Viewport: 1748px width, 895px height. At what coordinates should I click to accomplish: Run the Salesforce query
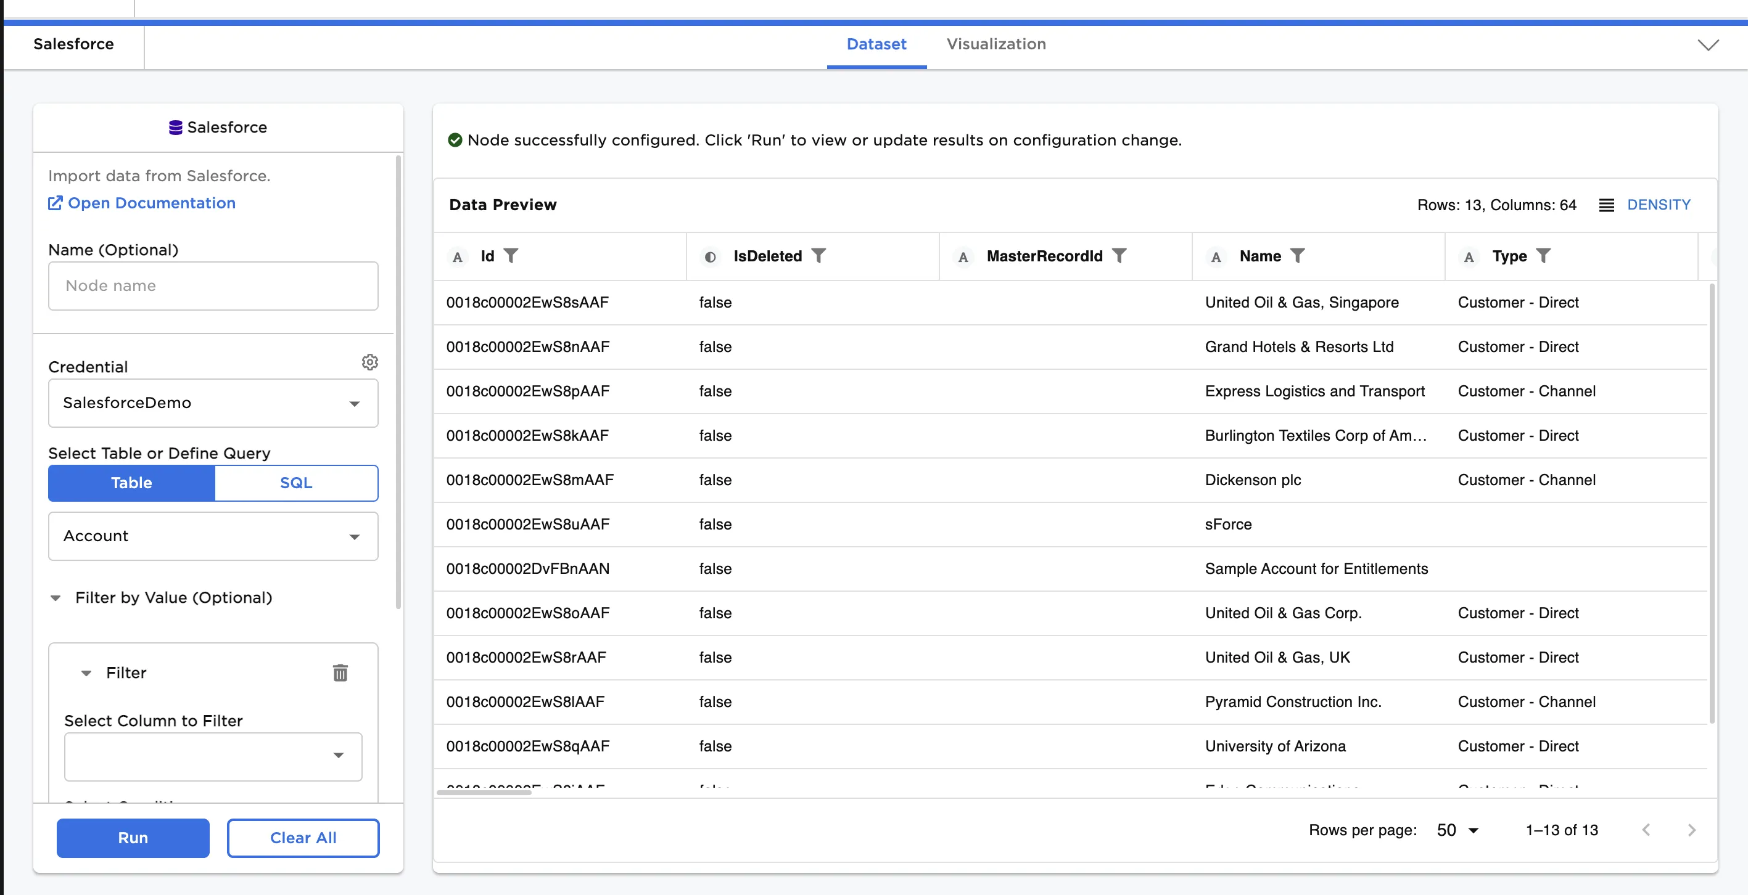click(133, 838)
